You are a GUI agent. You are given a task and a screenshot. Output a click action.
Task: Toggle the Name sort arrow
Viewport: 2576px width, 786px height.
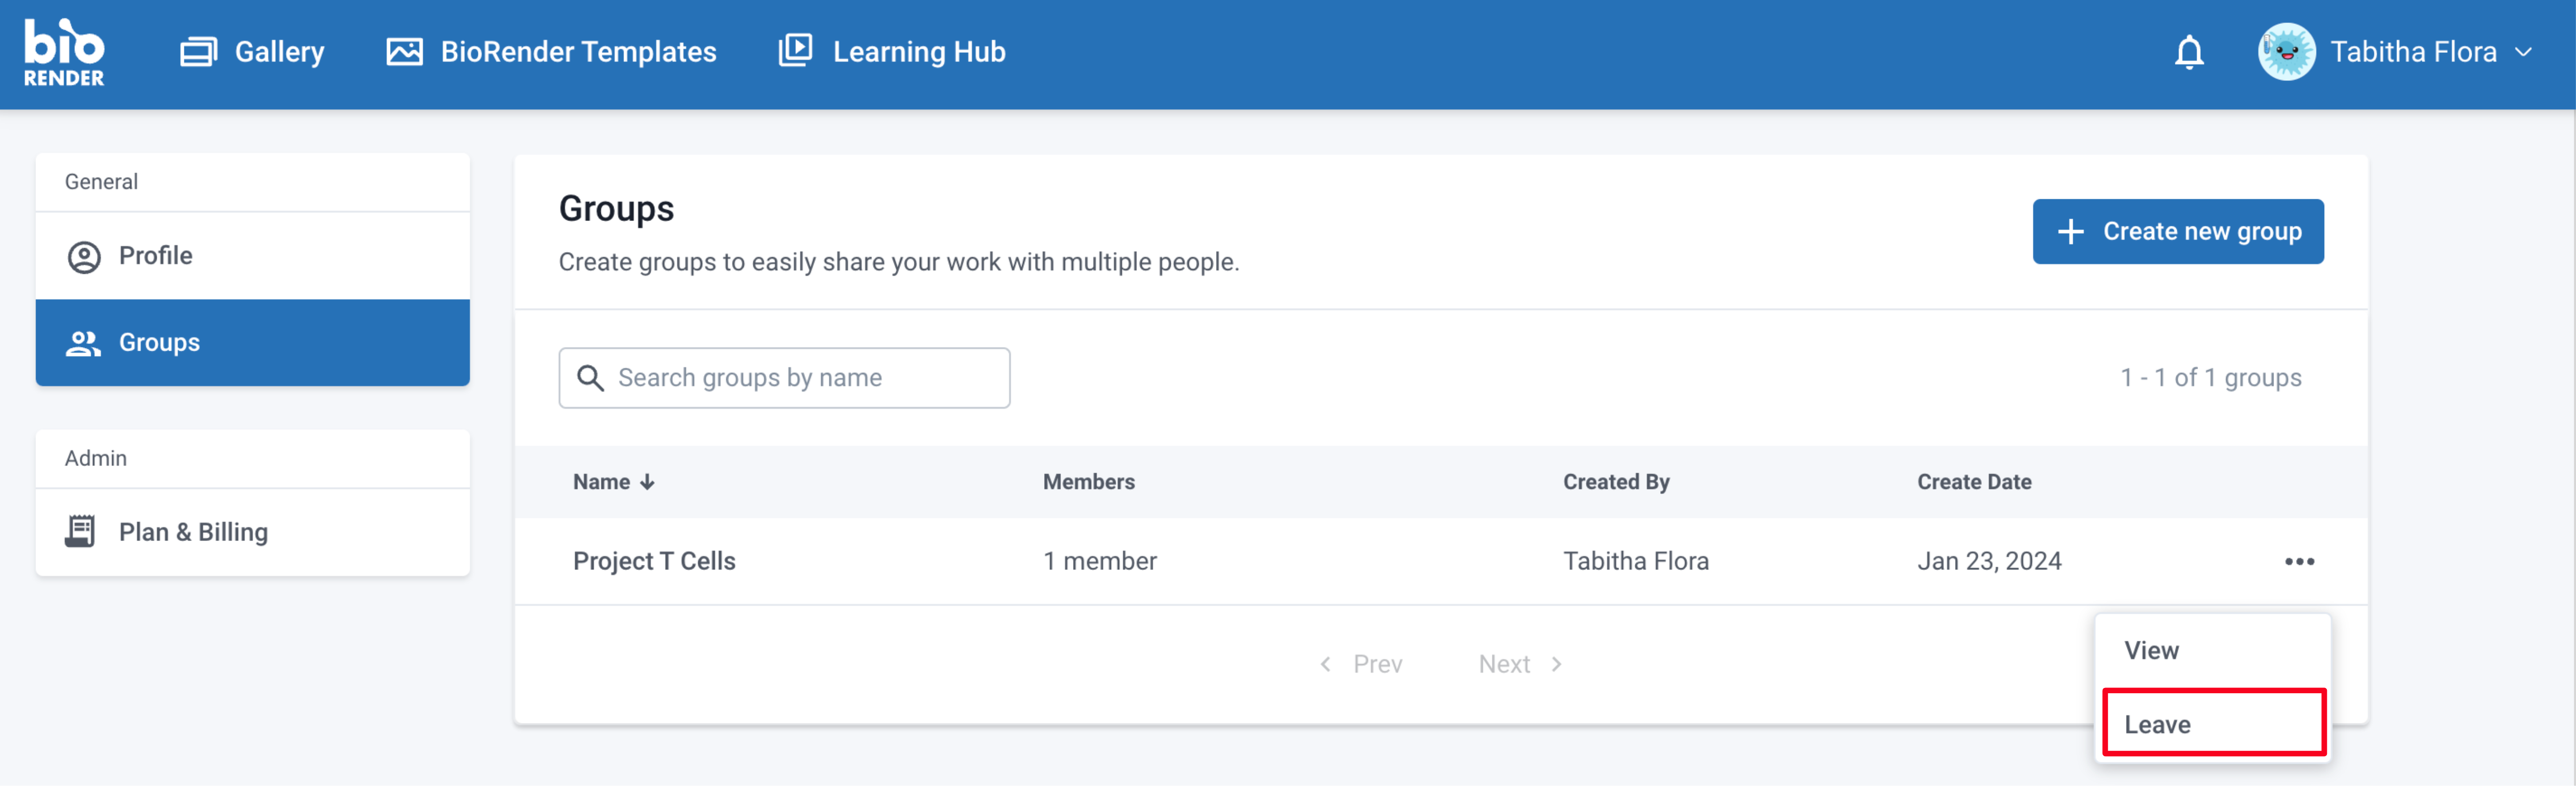point(647,482)
